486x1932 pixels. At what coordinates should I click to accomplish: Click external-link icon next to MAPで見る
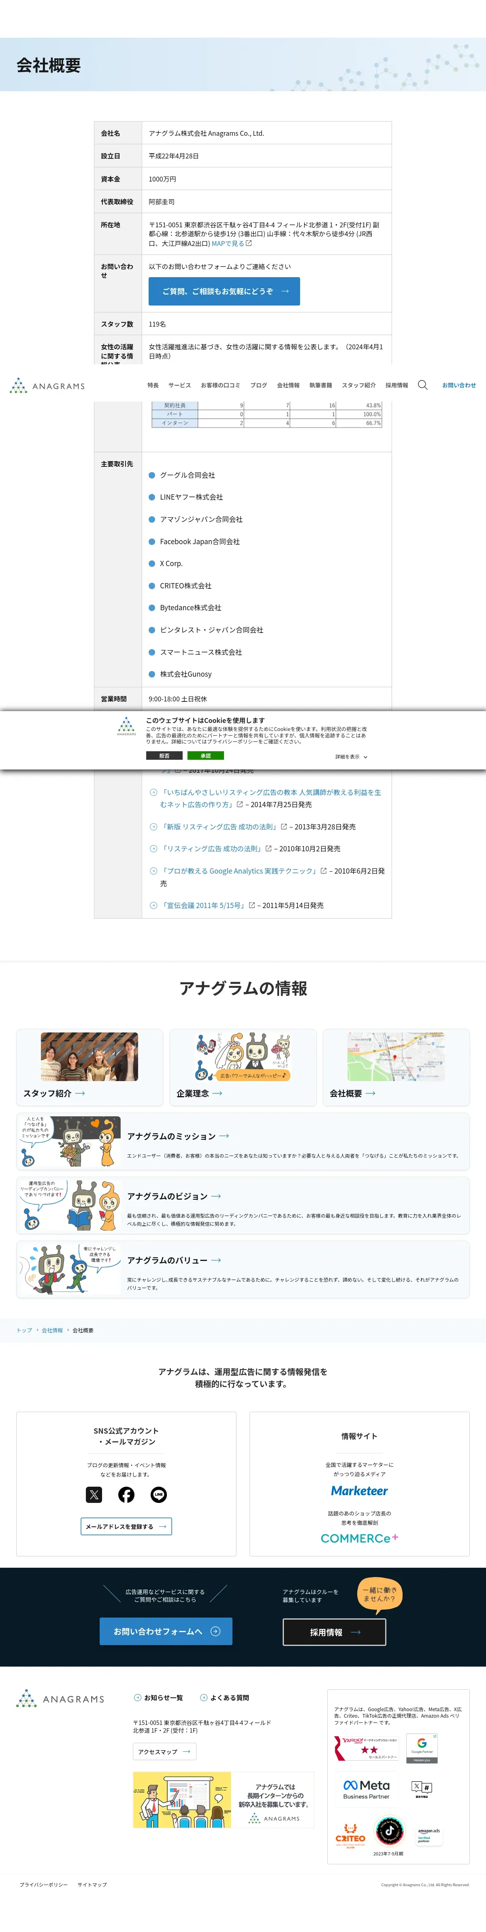point(249,243)
